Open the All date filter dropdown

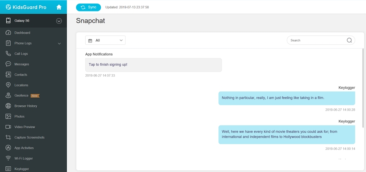(x=105, y=40)
